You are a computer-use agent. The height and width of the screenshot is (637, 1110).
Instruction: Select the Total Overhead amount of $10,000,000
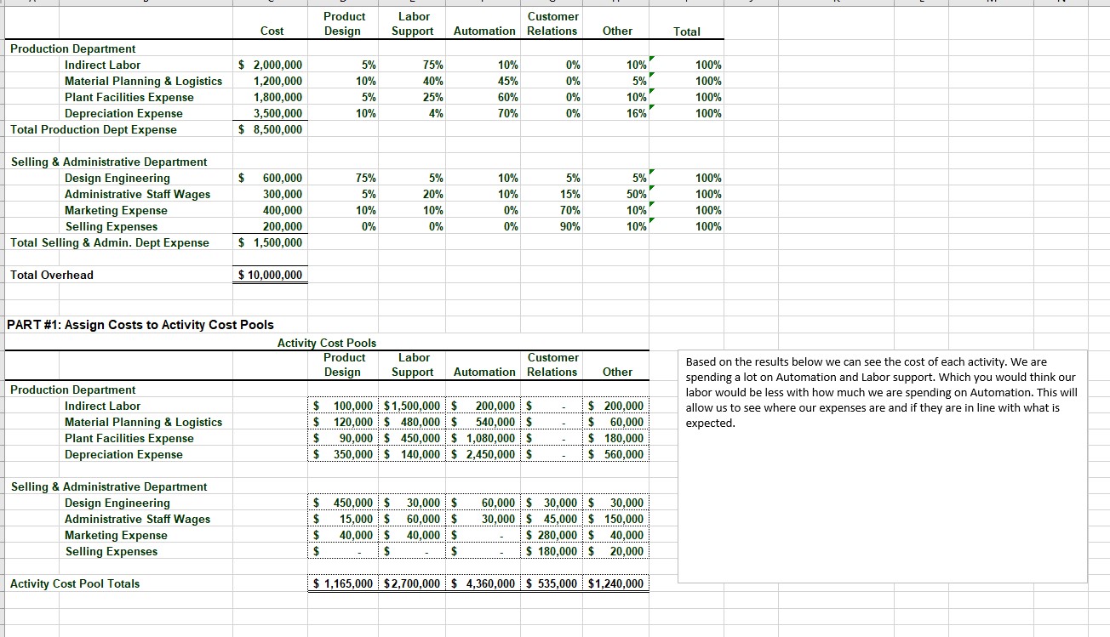point(270,275)
